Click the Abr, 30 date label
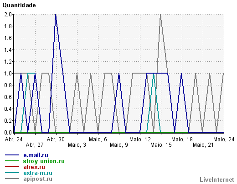 [x=56, y=139]
